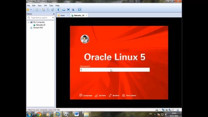Click the library search field
Image resolution: width=208 pixels, height=117 pixels.
coord(40,18)
